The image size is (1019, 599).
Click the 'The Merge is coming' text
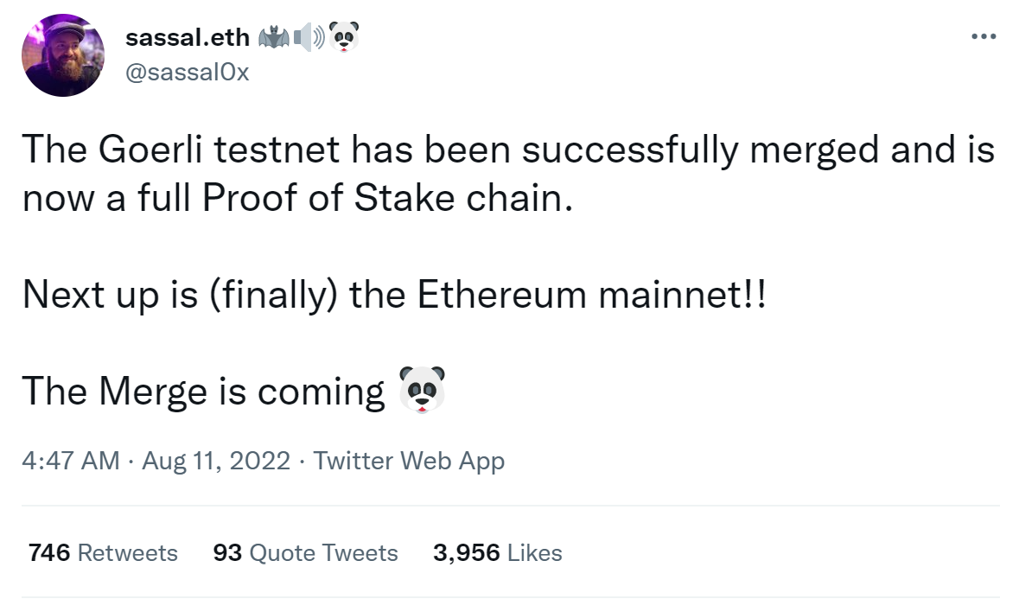point(203,392)
